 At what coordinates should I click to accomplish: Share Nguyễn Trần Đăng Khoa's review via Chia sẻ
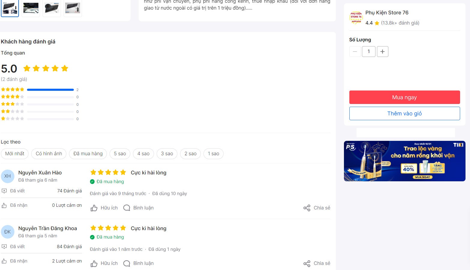(x=317, y=263)
